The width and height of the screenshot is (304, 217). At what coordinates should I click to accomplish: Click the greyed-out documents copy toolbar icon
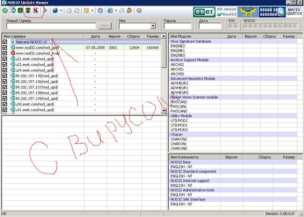[x=77, y=10]
